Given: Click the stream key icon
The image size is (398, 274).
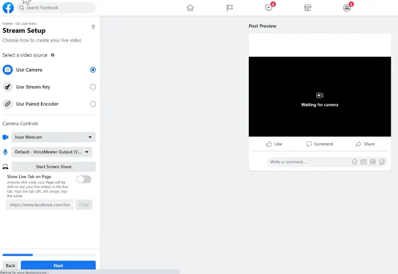Looking at the screenshot, I should click(x=7, y=87).
